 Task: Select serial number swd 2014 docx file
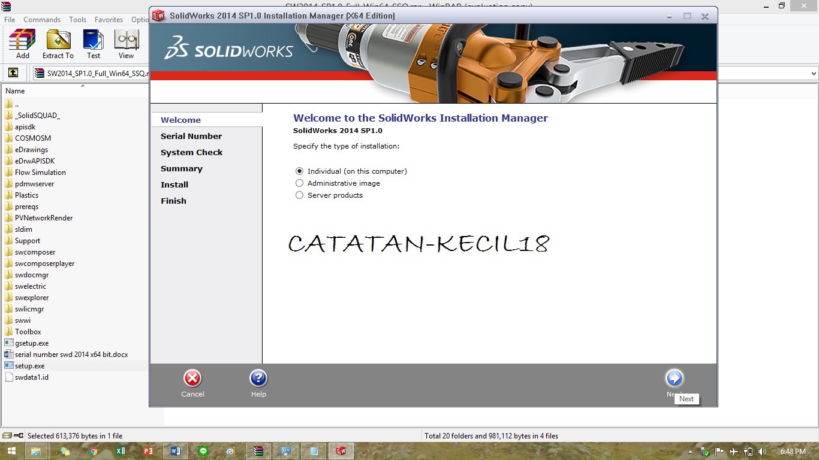point(71,355)
